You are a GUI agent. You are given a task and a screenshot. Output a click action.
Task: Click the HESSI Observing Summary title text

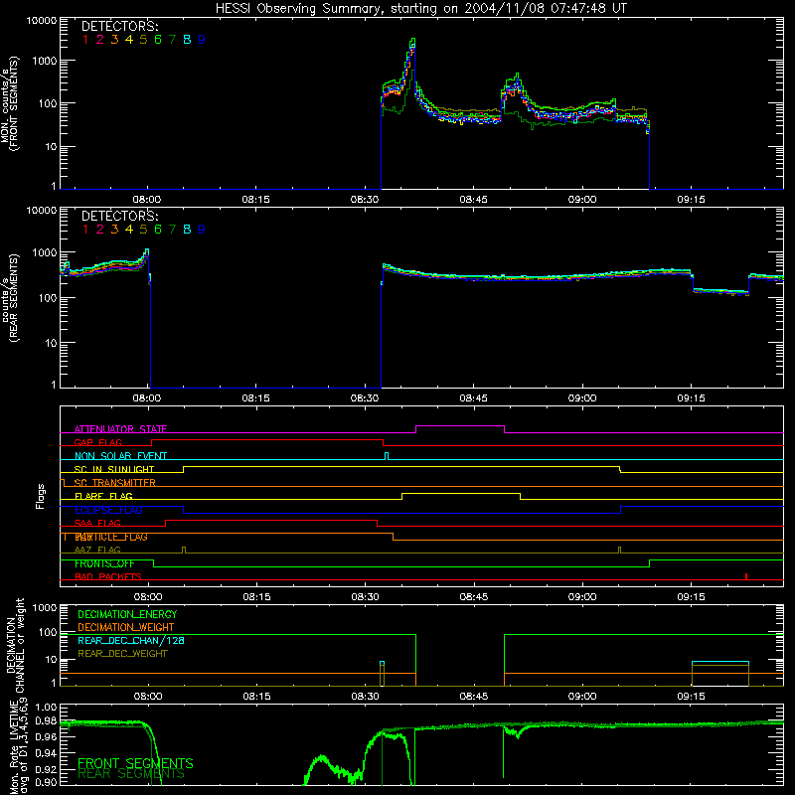pos(421,9)
